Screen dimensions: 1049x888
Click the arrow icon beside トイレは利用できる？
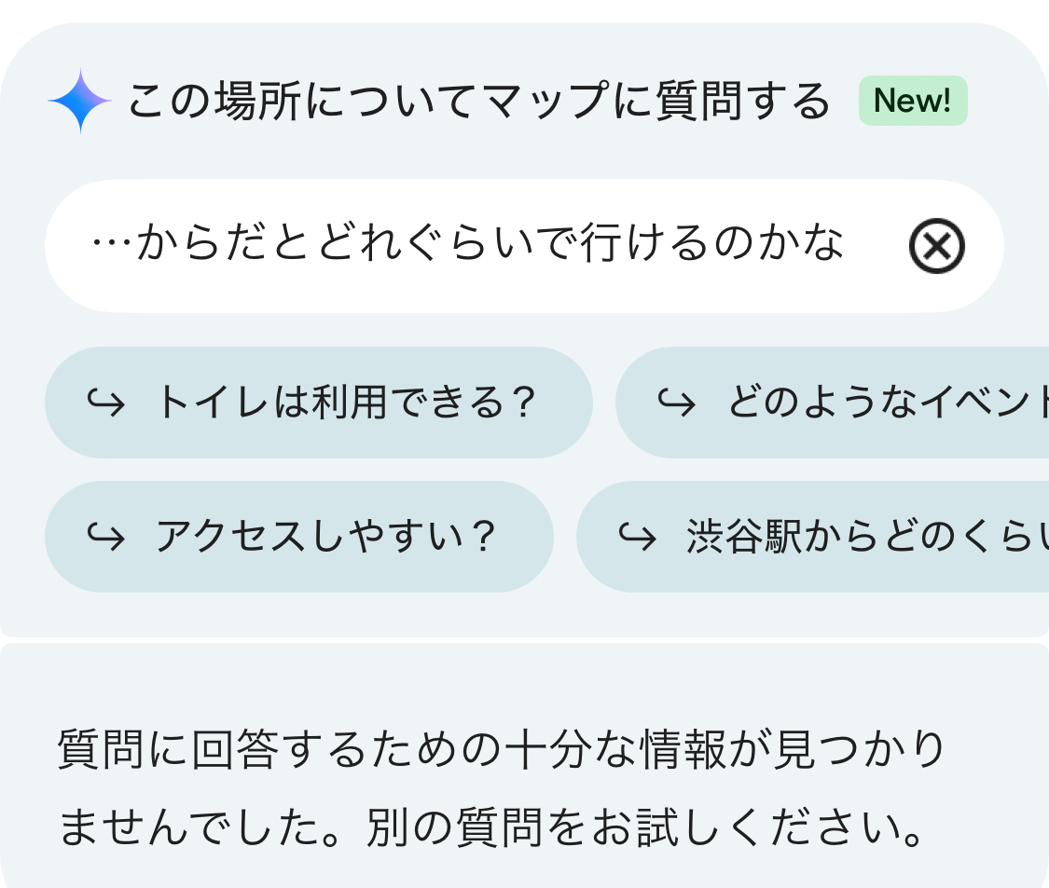[x=105, y=403]
